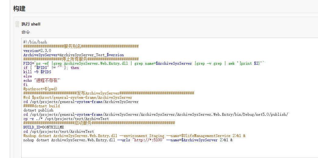Click the 发布ArchiveSysServer comment line

tap(109, 93)
